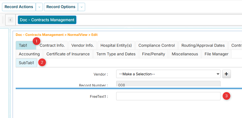
Task: Switch to the Accounting tab
Action: pos(29,54)
